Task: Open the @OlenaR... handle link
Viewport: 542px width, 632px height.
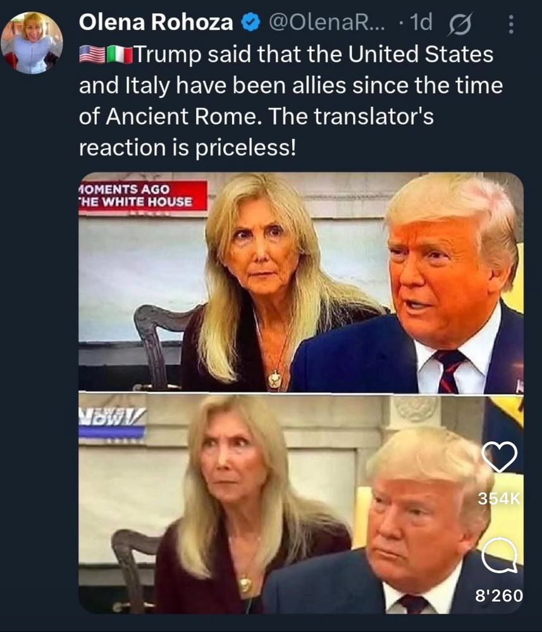Action: [x=326, y=23]
